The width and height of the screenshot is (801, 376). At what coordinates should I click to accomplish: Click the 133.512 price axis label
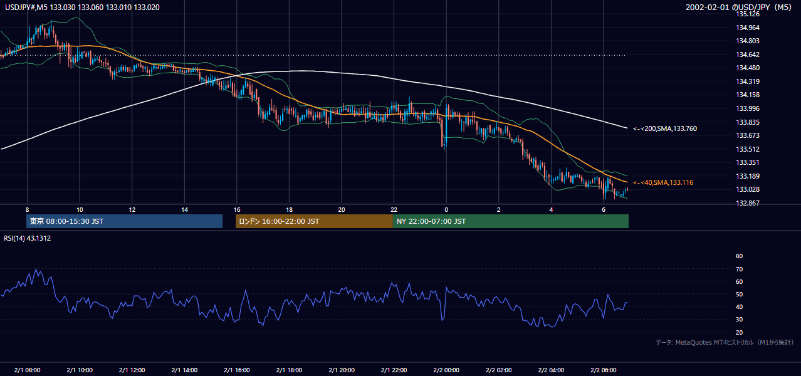tap(748, 149)
